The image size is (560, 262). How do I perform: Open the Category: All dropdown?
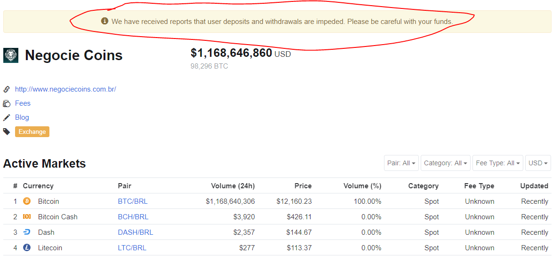(x=445, y=163)
